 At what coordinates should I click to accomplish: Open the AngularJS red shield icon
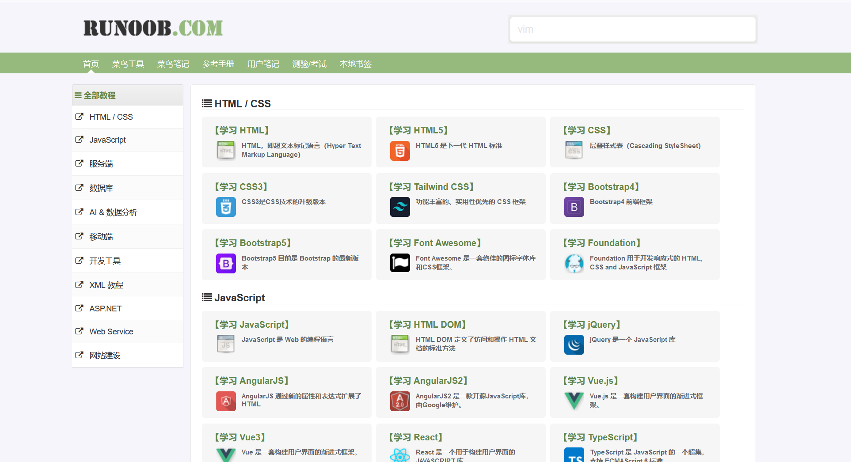coord(225,401)
